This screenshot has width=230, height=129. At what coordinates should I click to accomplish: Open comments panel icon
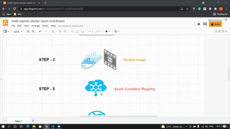205,24
